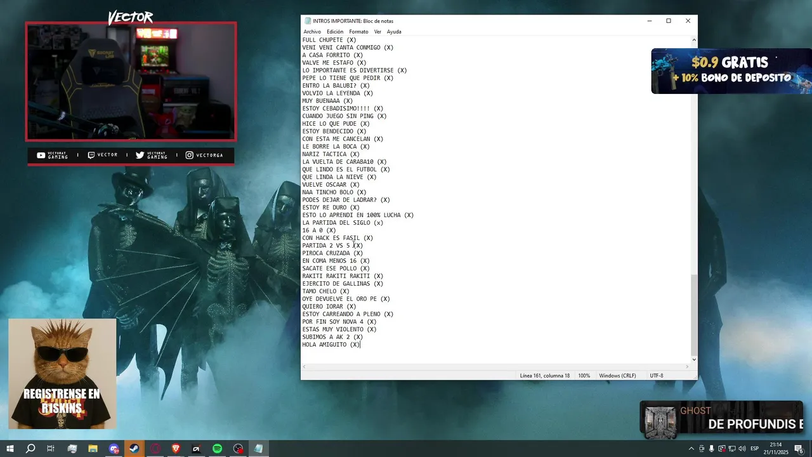Click the line 'NARIZ TACTICA (X)'
This screenshot has height=457, width=812.
coord(331,154)
